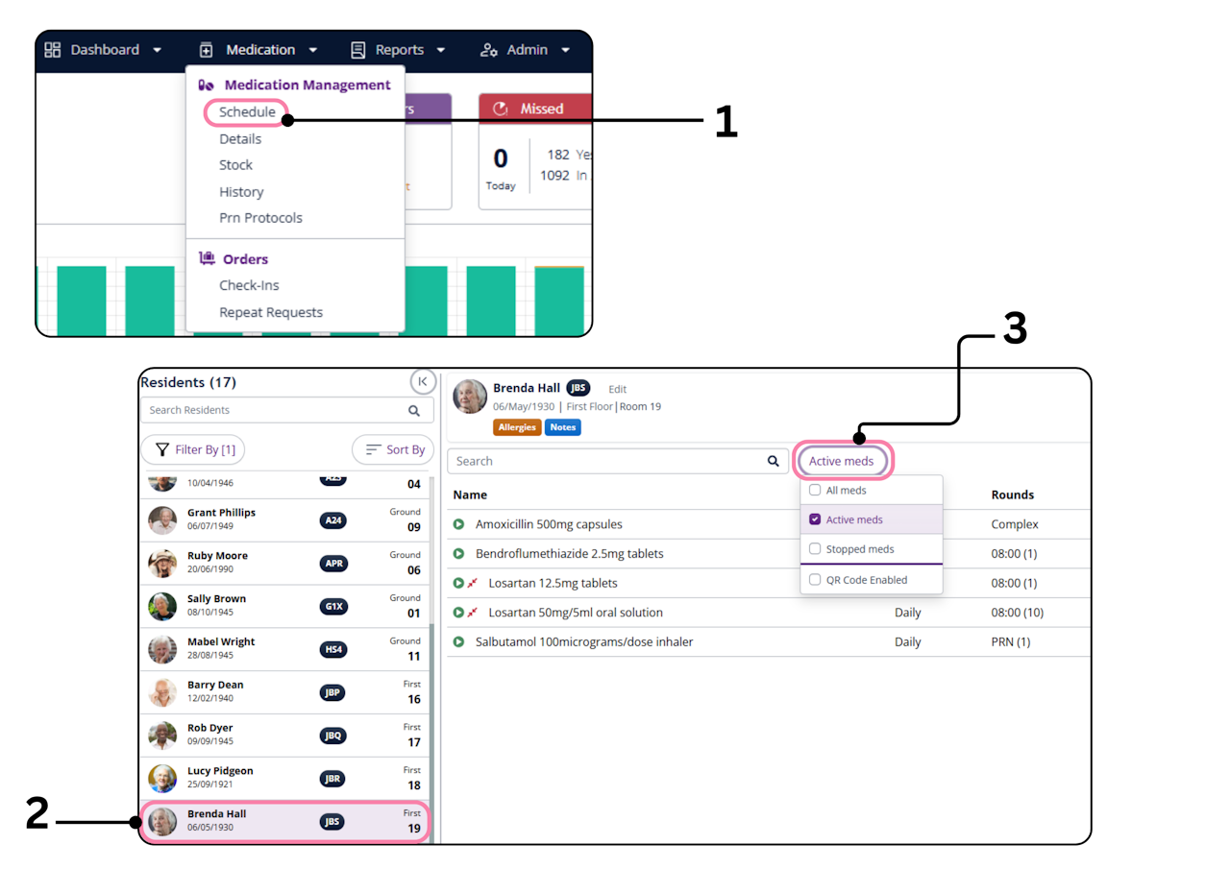This screenshot has height=869, width=1230.
Task: Click the red icon next to Losartan 12.5mg
Action: pyautogui.click(x=473, y=583)
